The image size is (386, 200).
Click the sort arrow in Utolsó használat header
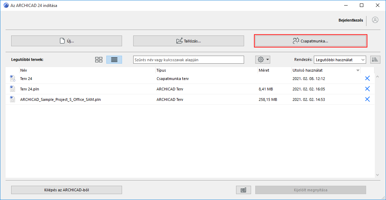point(358,71)
